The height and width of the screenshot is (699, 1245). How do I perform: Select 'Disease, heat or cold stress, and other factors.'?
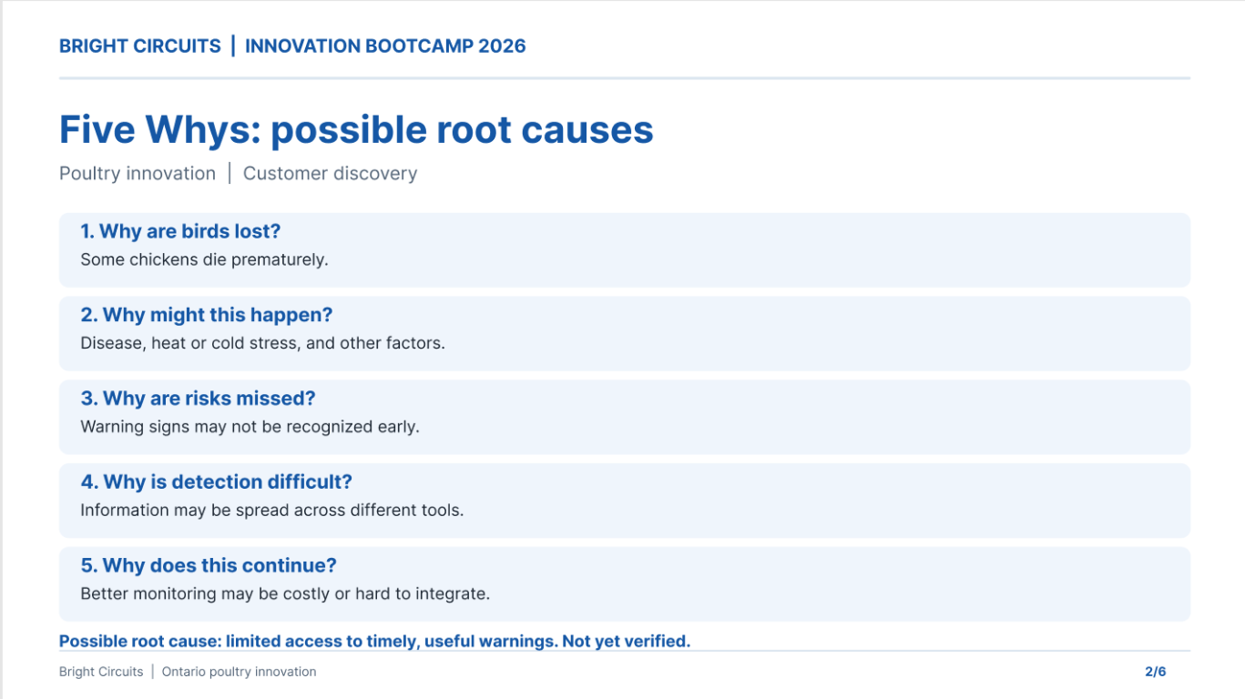(x=262, y=343)
